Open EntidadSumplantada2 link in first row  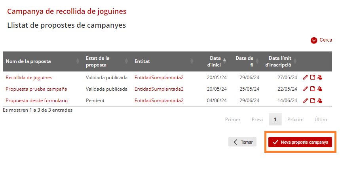point(159,78)
